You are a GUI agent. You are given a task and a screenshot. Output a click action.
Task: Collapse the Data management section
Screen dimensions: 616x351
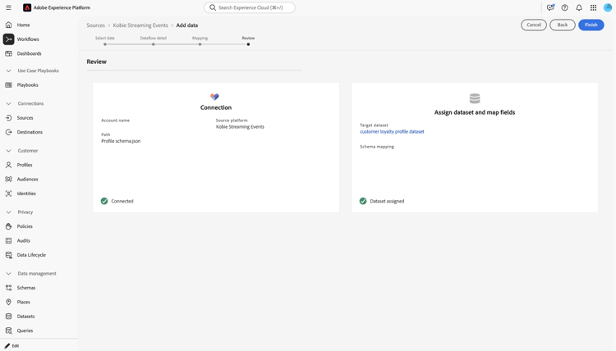point(8,273)
